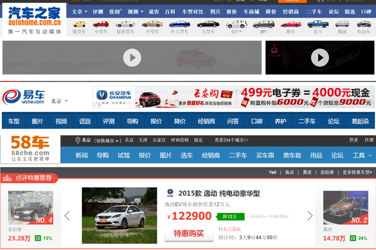Choose the red 小型车 car icon
This screenshot has height=250, width=376.
tap(101, 24)
